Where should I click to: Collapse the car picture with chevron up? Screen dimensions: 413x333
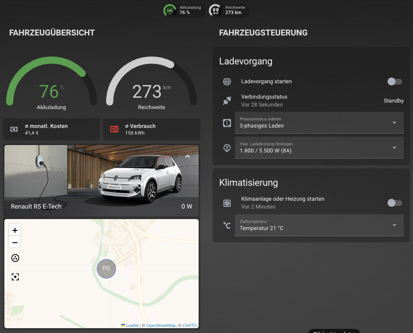(x=188, y=156)
